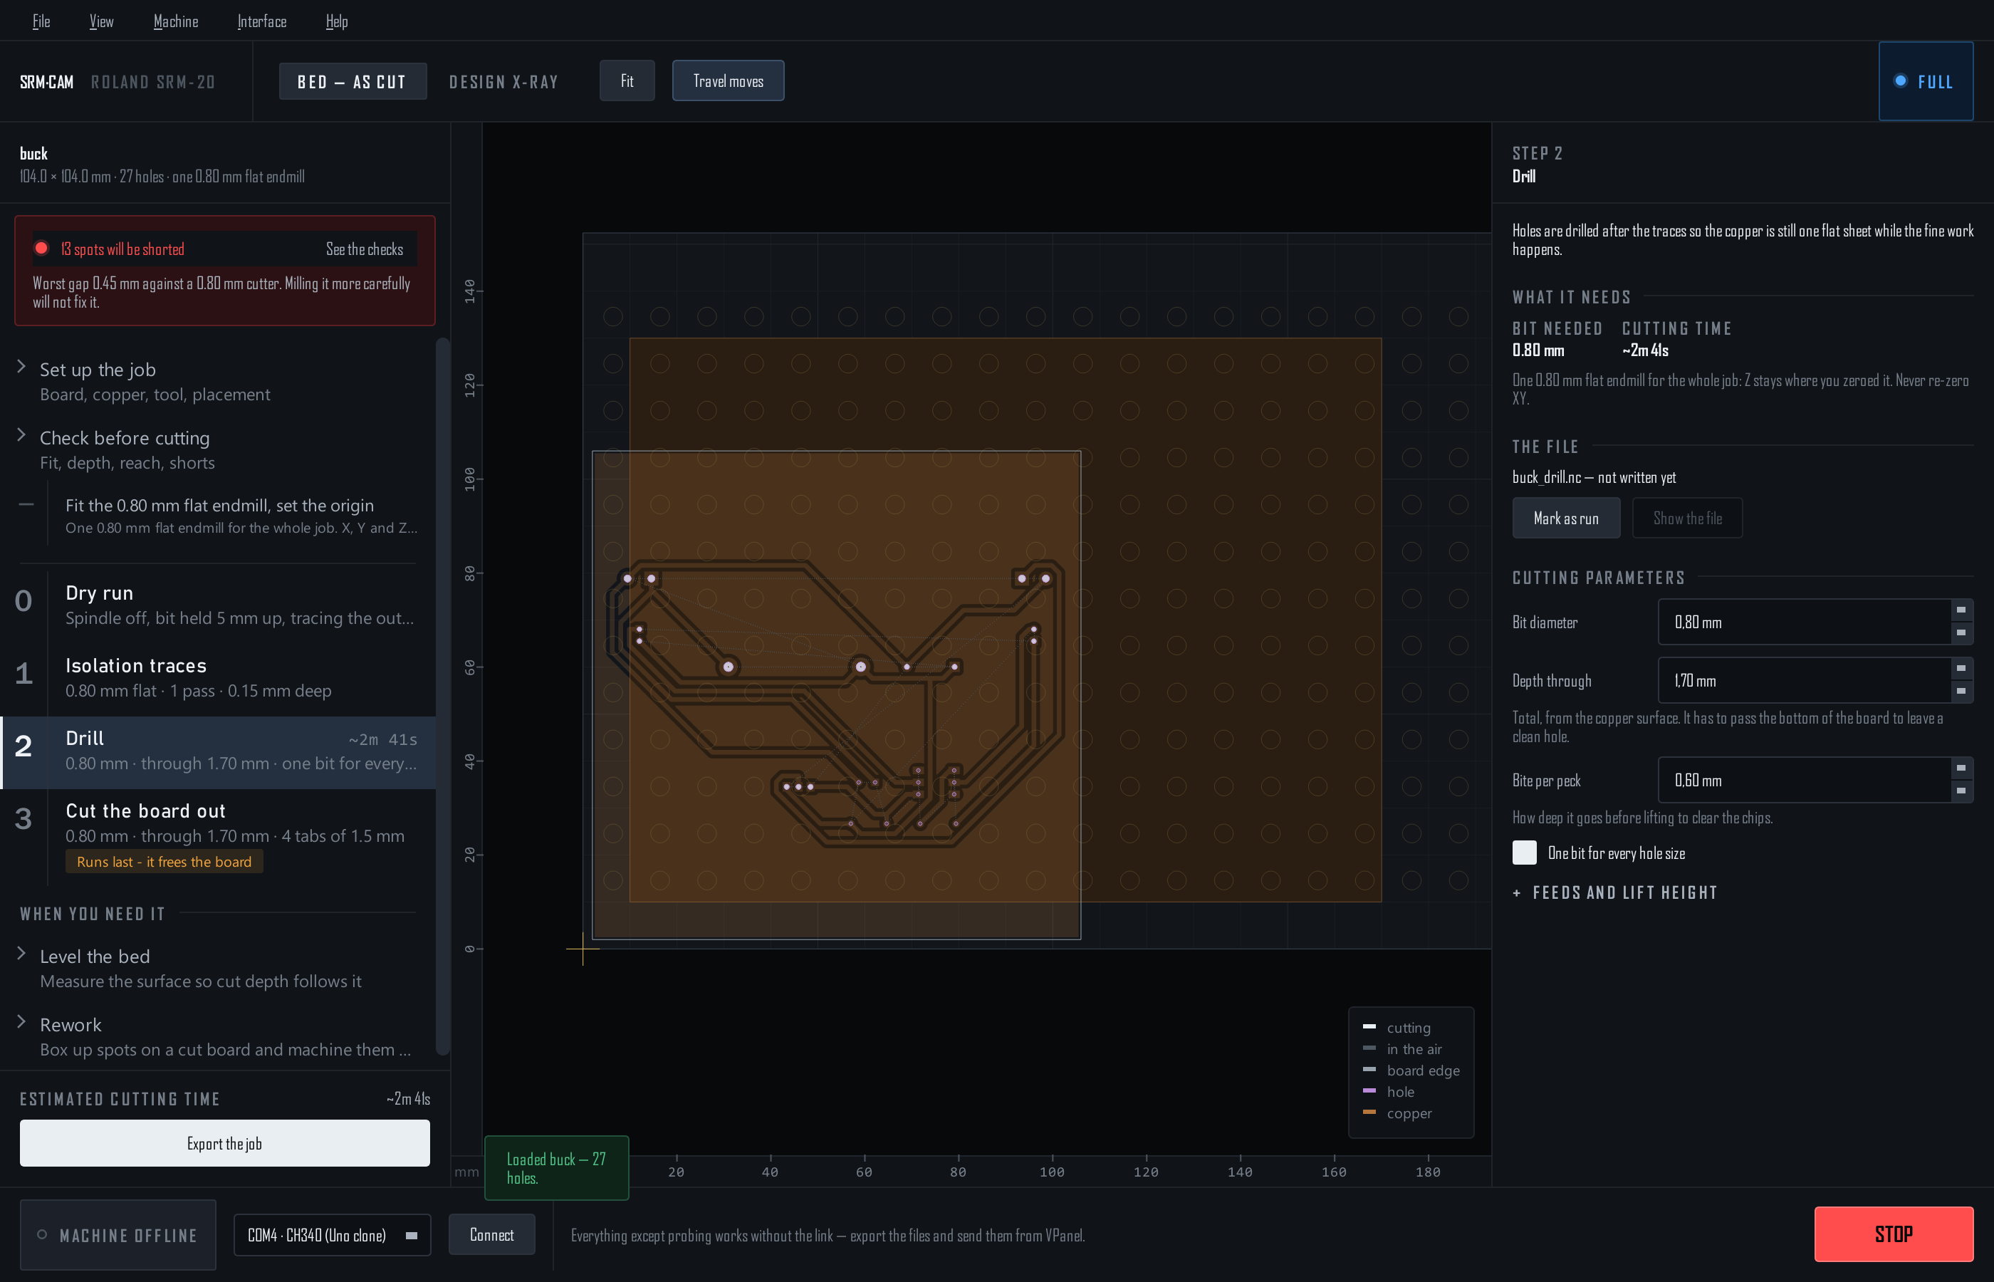Screen dimensions: 1994x1282
Task: Expand FEEDS AND LIFT HEIGHT section
Action: (1614, 892)
